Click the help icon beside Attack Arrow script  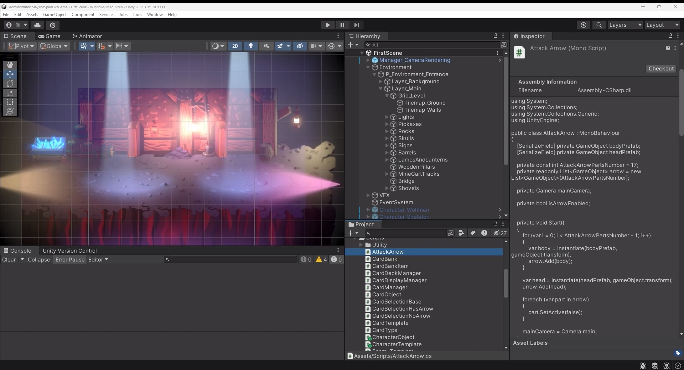click(x=668, y=48)
